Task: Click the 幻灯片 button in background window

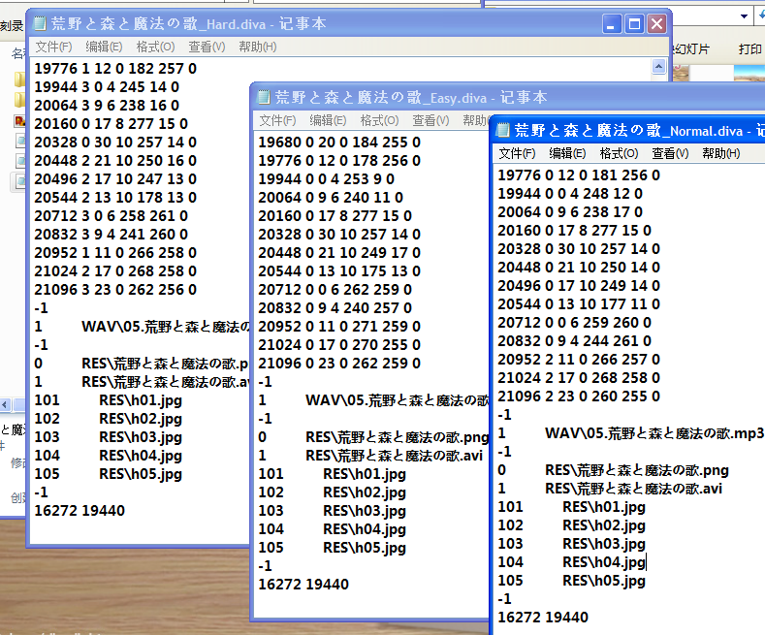Action: (x=690, y=49)
